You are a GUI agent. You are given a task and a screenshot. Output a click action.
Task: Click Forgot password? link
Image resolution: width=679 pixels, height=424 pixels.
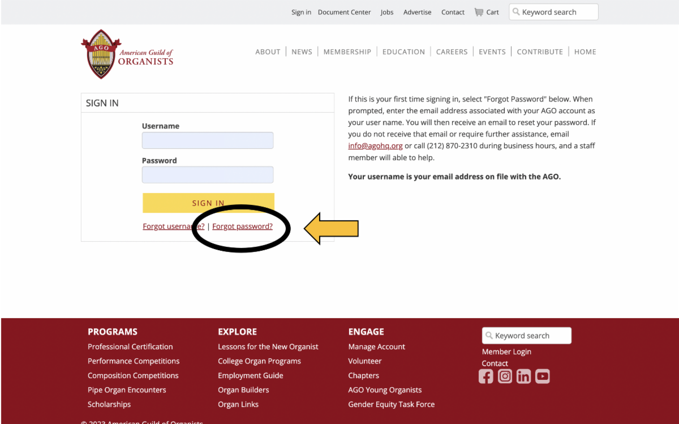click(242, 226)
